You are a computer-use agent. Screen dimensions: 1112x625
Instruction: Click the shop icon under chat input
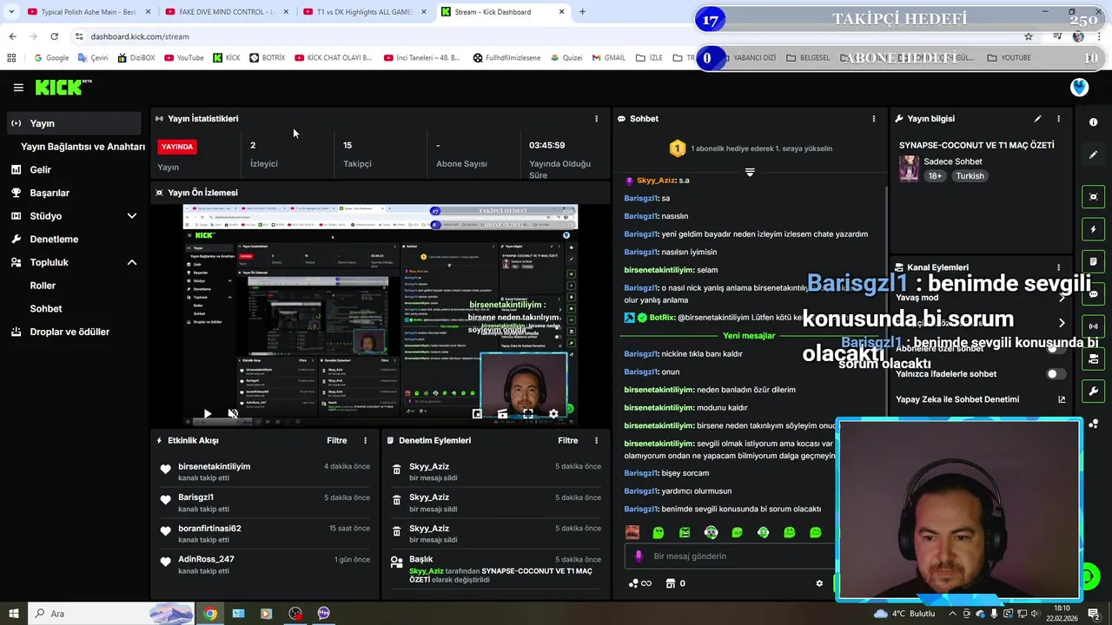click(x=670, y=583)
